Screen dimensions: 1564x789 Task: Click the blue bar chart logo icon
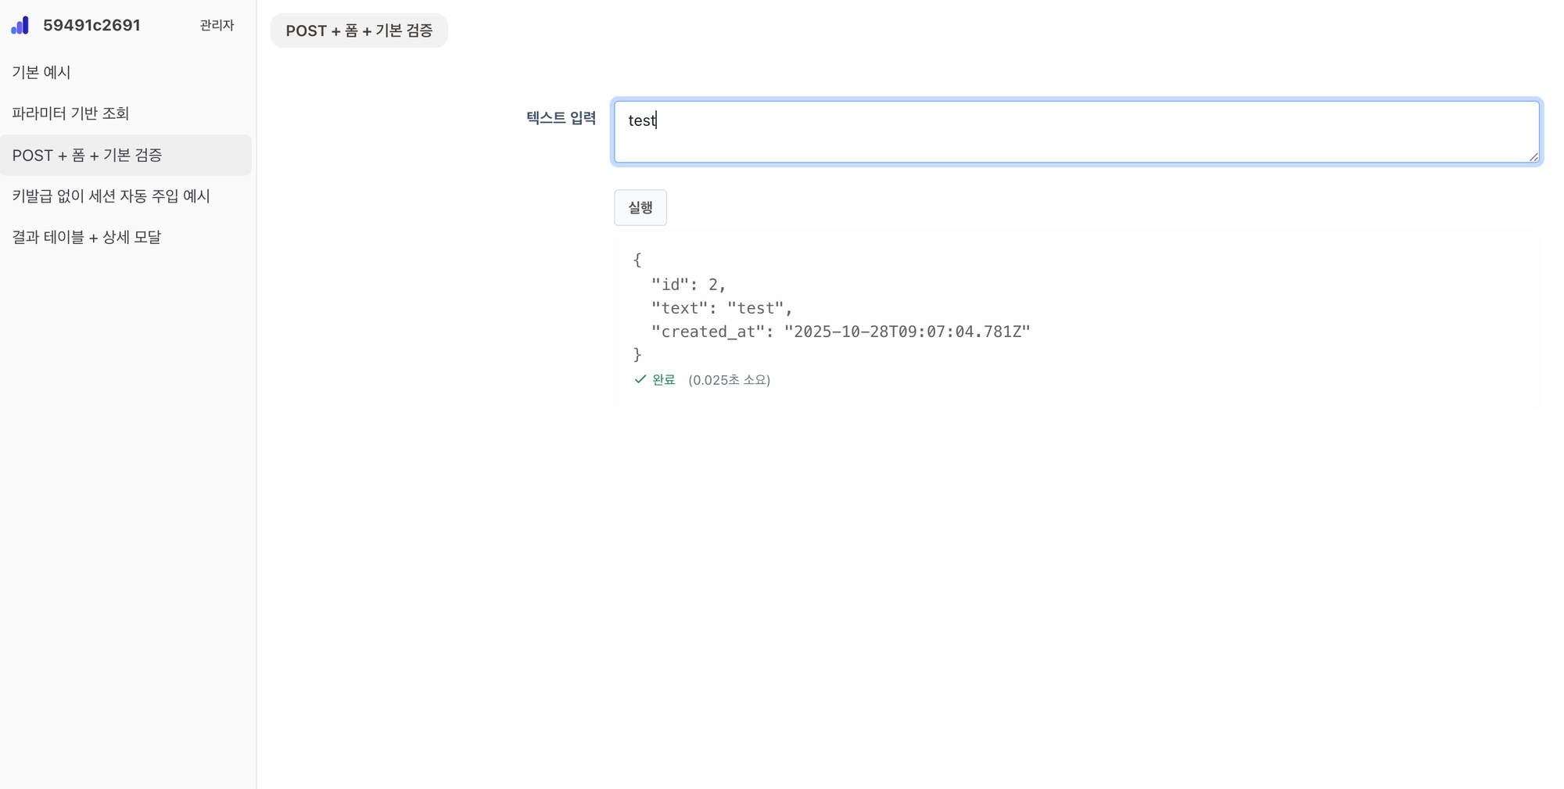(20, 26)
